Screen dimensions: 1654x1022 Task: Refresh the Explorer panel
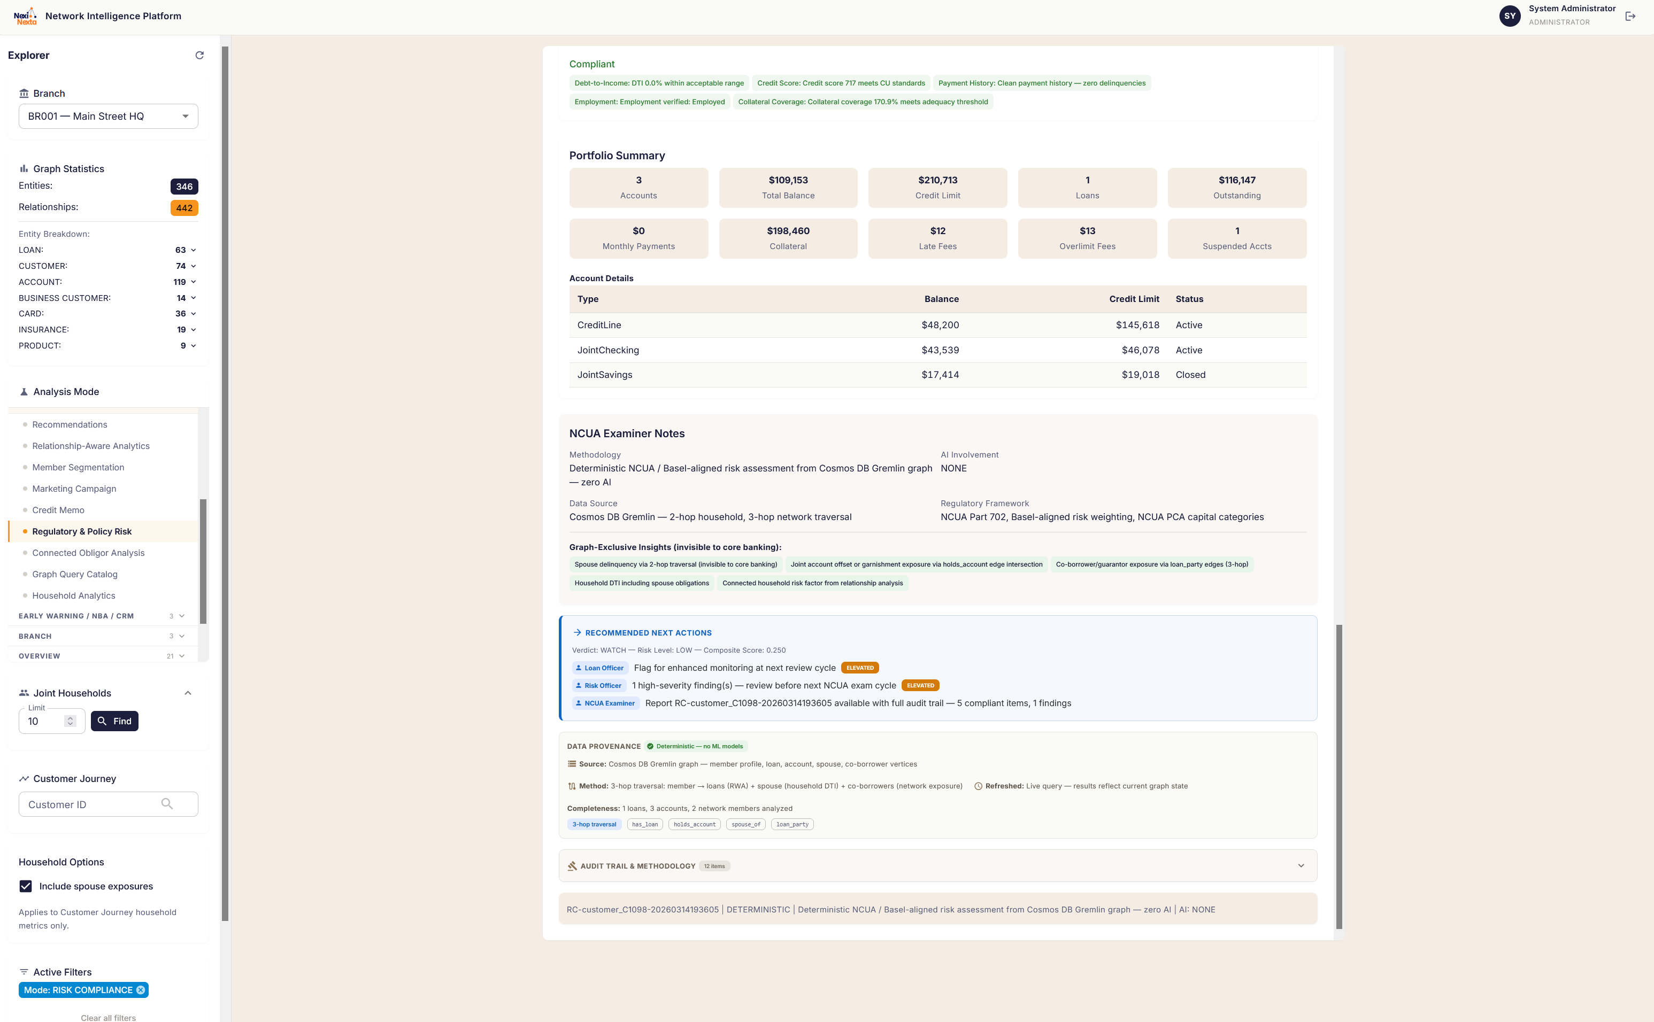tap(199, 56)
